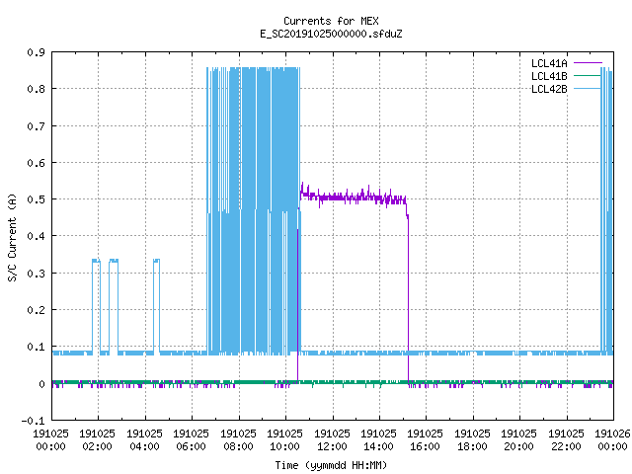The height and width of the screenshot is (474, 632).
Task: Click the green LCL41B legend line sample
Action: (x=587, y=76)
